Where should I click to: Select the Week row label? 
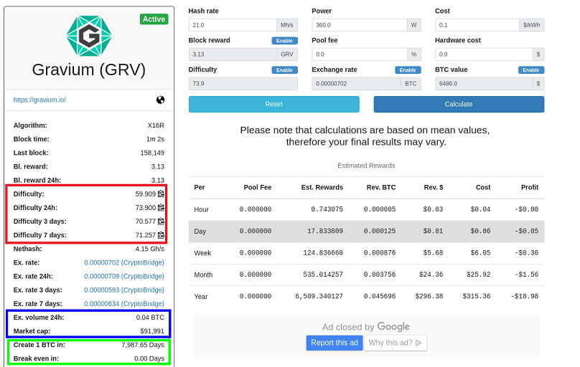pos(202,253)
